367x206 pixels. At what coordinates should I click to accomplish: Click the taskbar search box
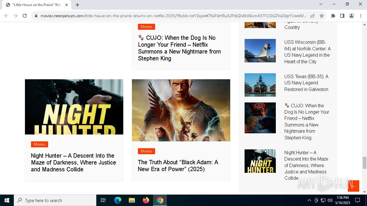click(55, 200)
